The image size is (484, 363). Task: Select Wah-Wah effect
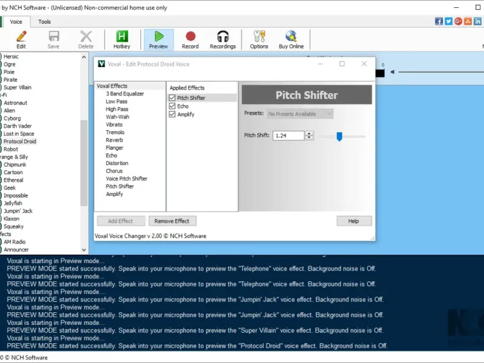pos(117,117)
